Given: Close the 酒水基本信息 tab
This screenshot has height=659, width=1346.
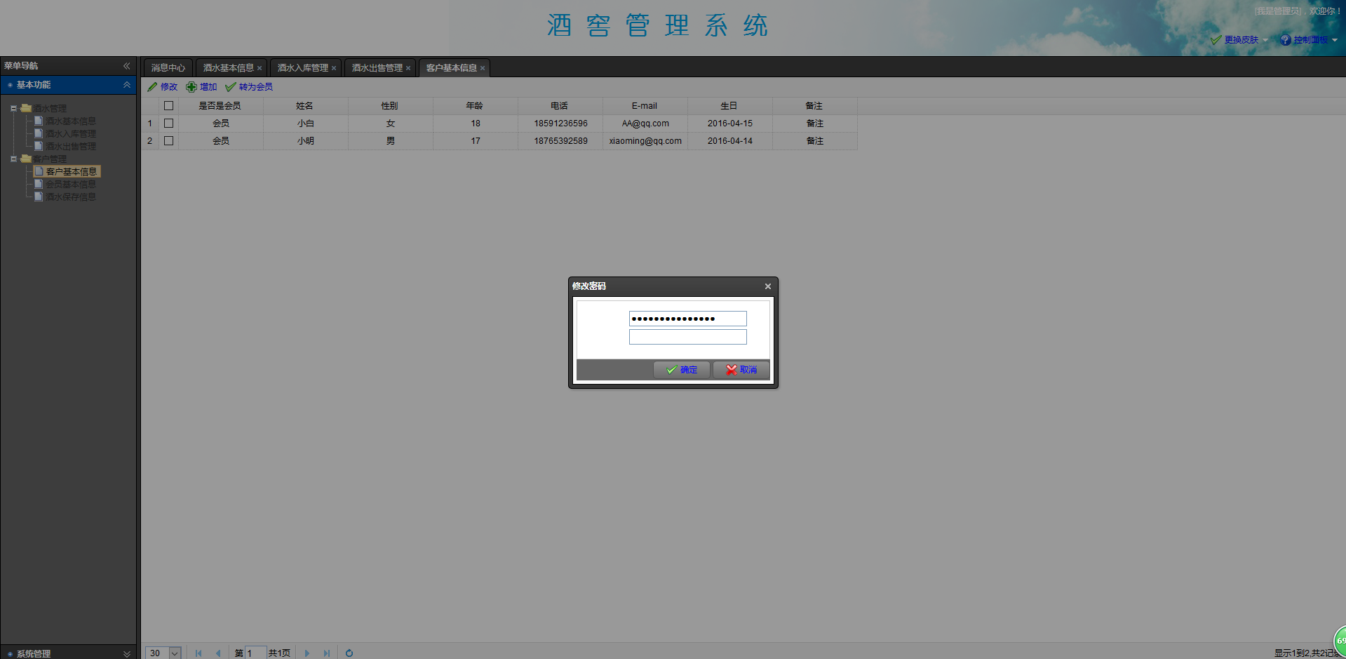Looking at the screenshot, I should (260, 68).
